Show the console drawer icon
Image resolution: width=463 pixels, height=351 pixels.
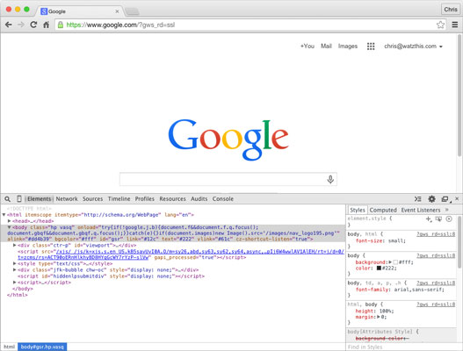point(417,199)
